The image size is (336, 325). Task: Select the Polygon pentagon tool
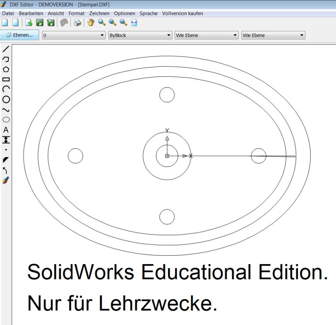point(6,69)
